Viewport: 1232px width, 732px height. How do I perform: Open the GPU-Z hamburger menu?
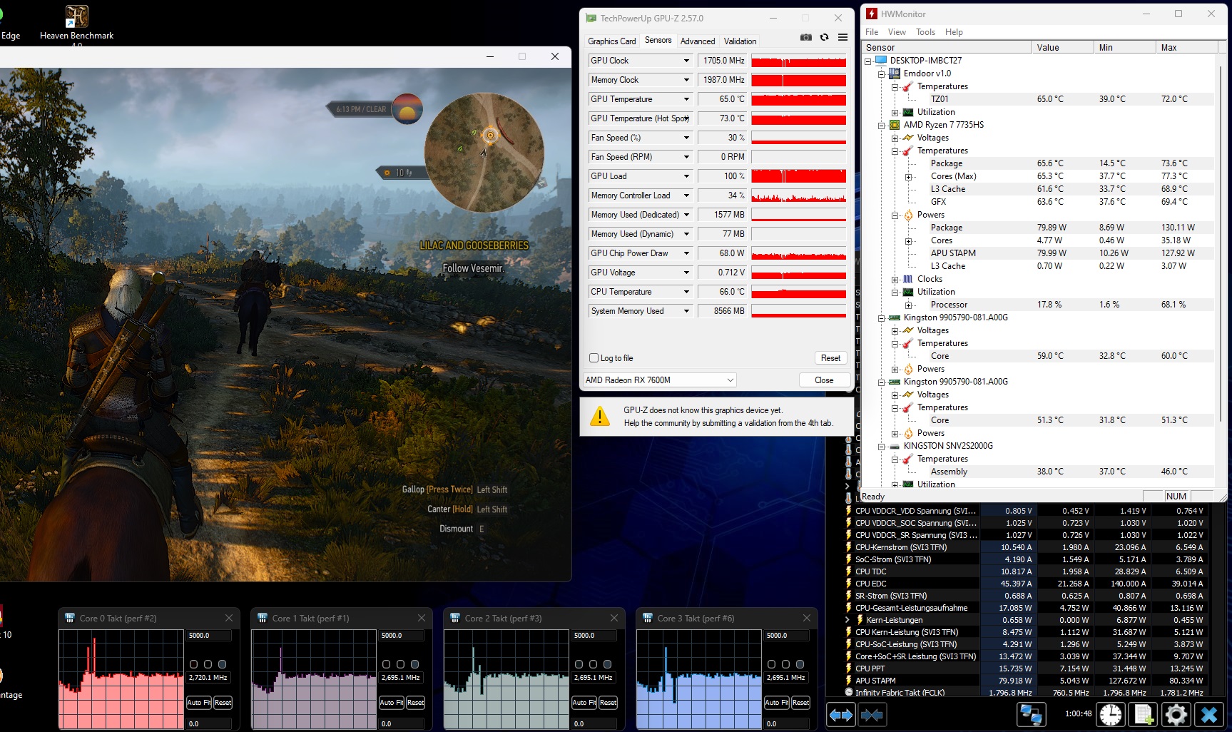click(842, 37)
